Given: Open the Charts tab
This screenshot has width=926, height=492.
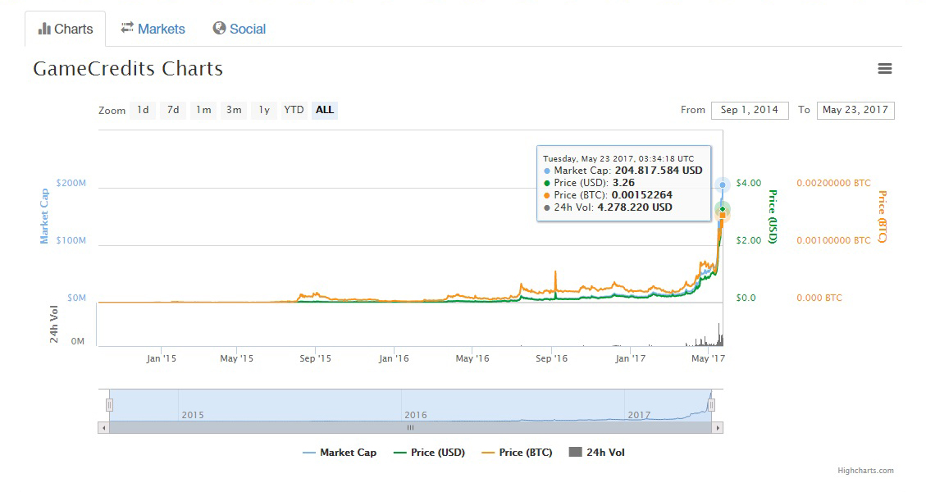Looking at the screenshot, I should pyautogui.click(x=66, y=29).
